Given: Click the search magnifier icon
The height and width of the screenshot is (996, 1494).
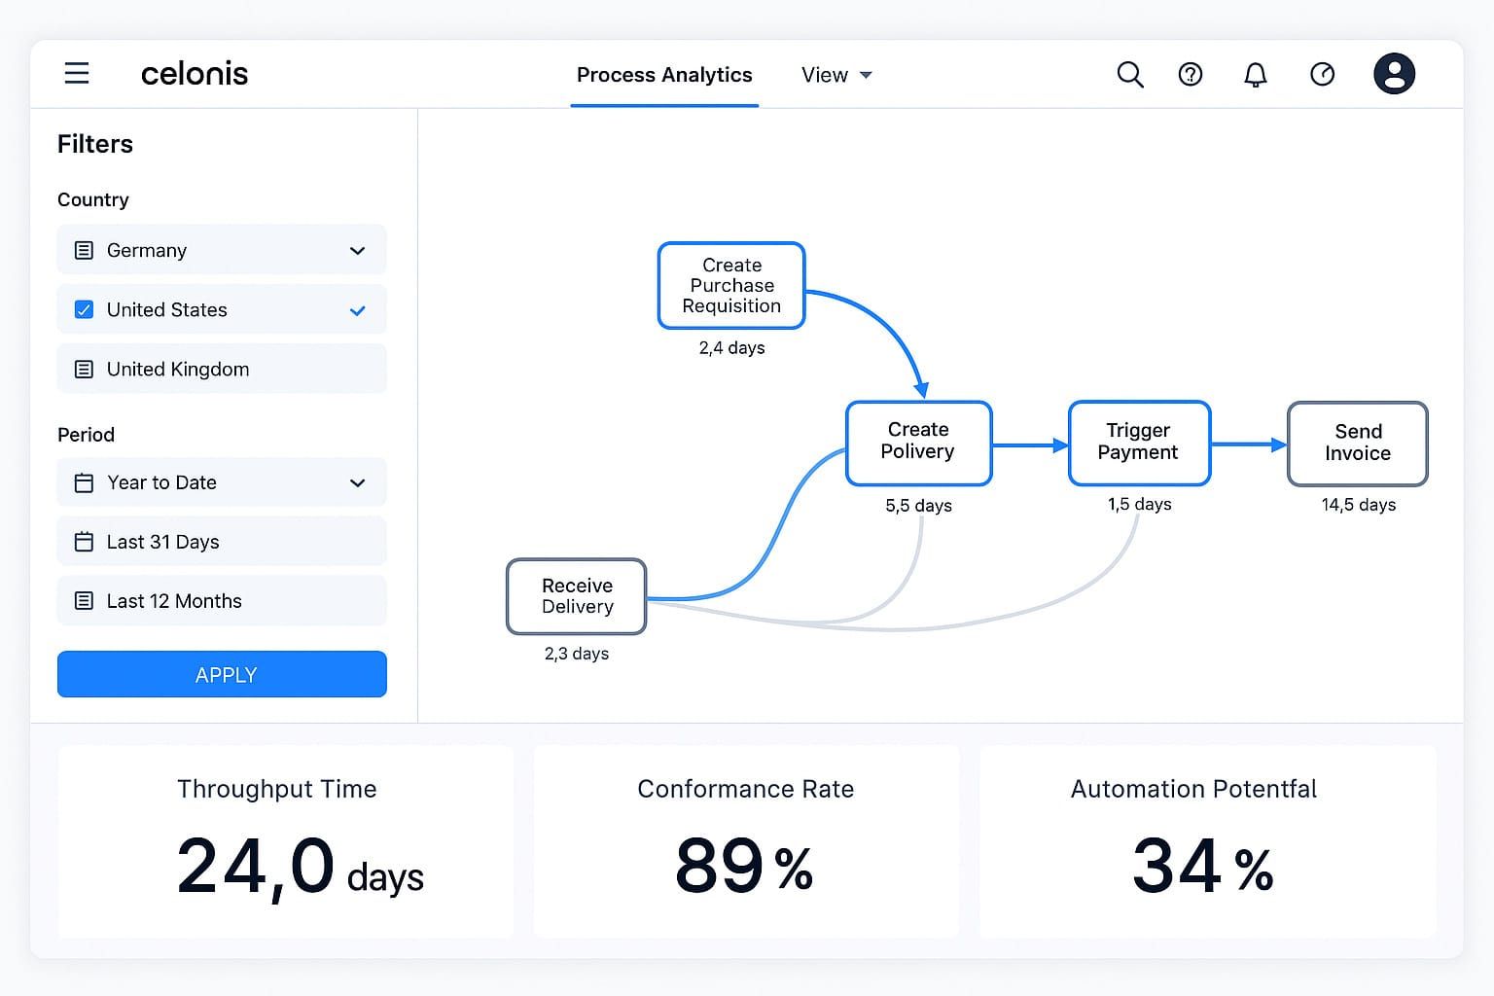Looking at the screenshot, I should click(x=1129, y=75).
